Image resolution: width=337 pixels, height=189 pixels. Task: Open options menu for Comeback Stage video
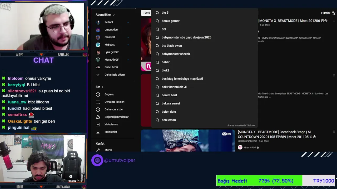pyautogui.click(x=334, y=132)
